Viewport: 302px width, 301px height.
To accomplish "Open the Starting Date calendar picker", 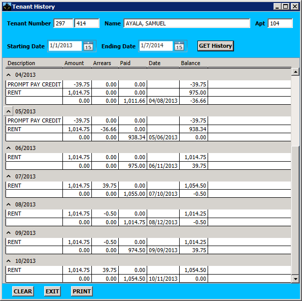I will (88, 46).
